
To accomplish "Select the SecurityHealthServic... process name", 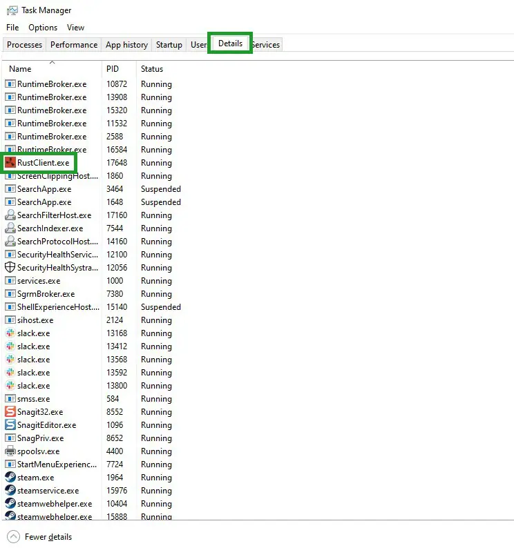I will [x=58, y=255].
